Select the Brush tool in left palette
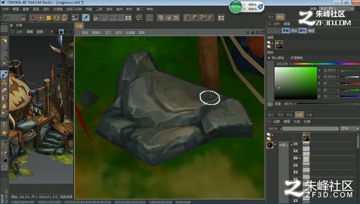 4,74
